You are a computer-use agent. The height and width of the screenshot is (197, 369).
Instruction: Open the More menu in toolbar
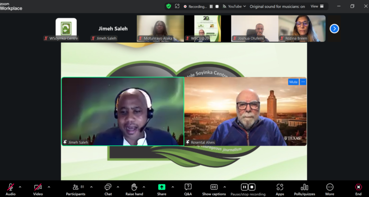point(330,189)
